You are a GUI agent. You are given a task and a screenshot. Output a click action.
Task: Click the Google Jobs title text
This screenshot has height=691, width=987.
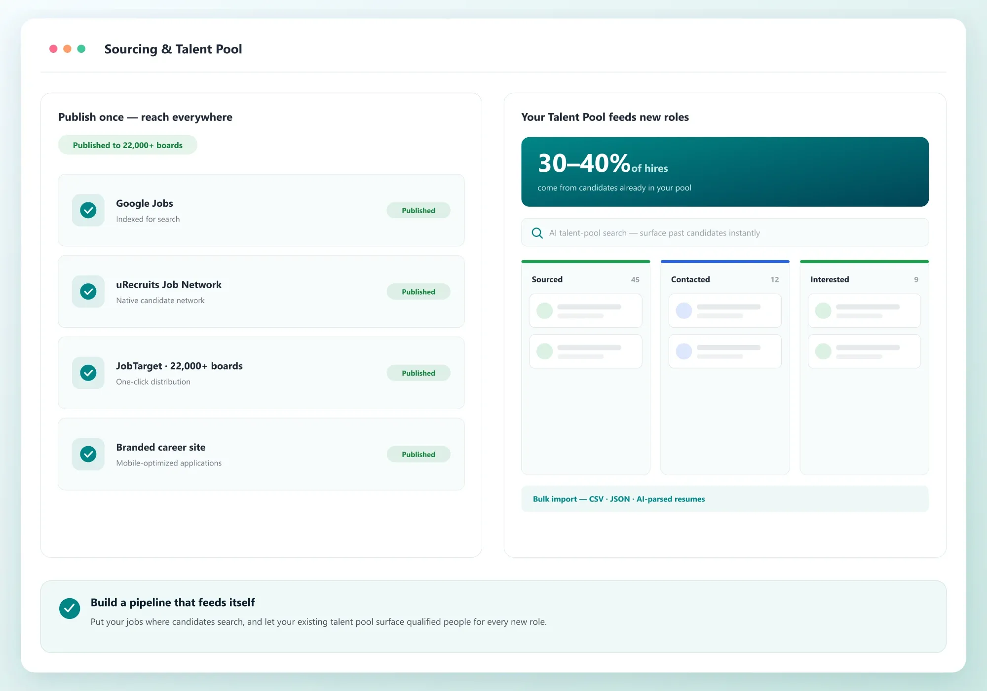coord(145,203)
